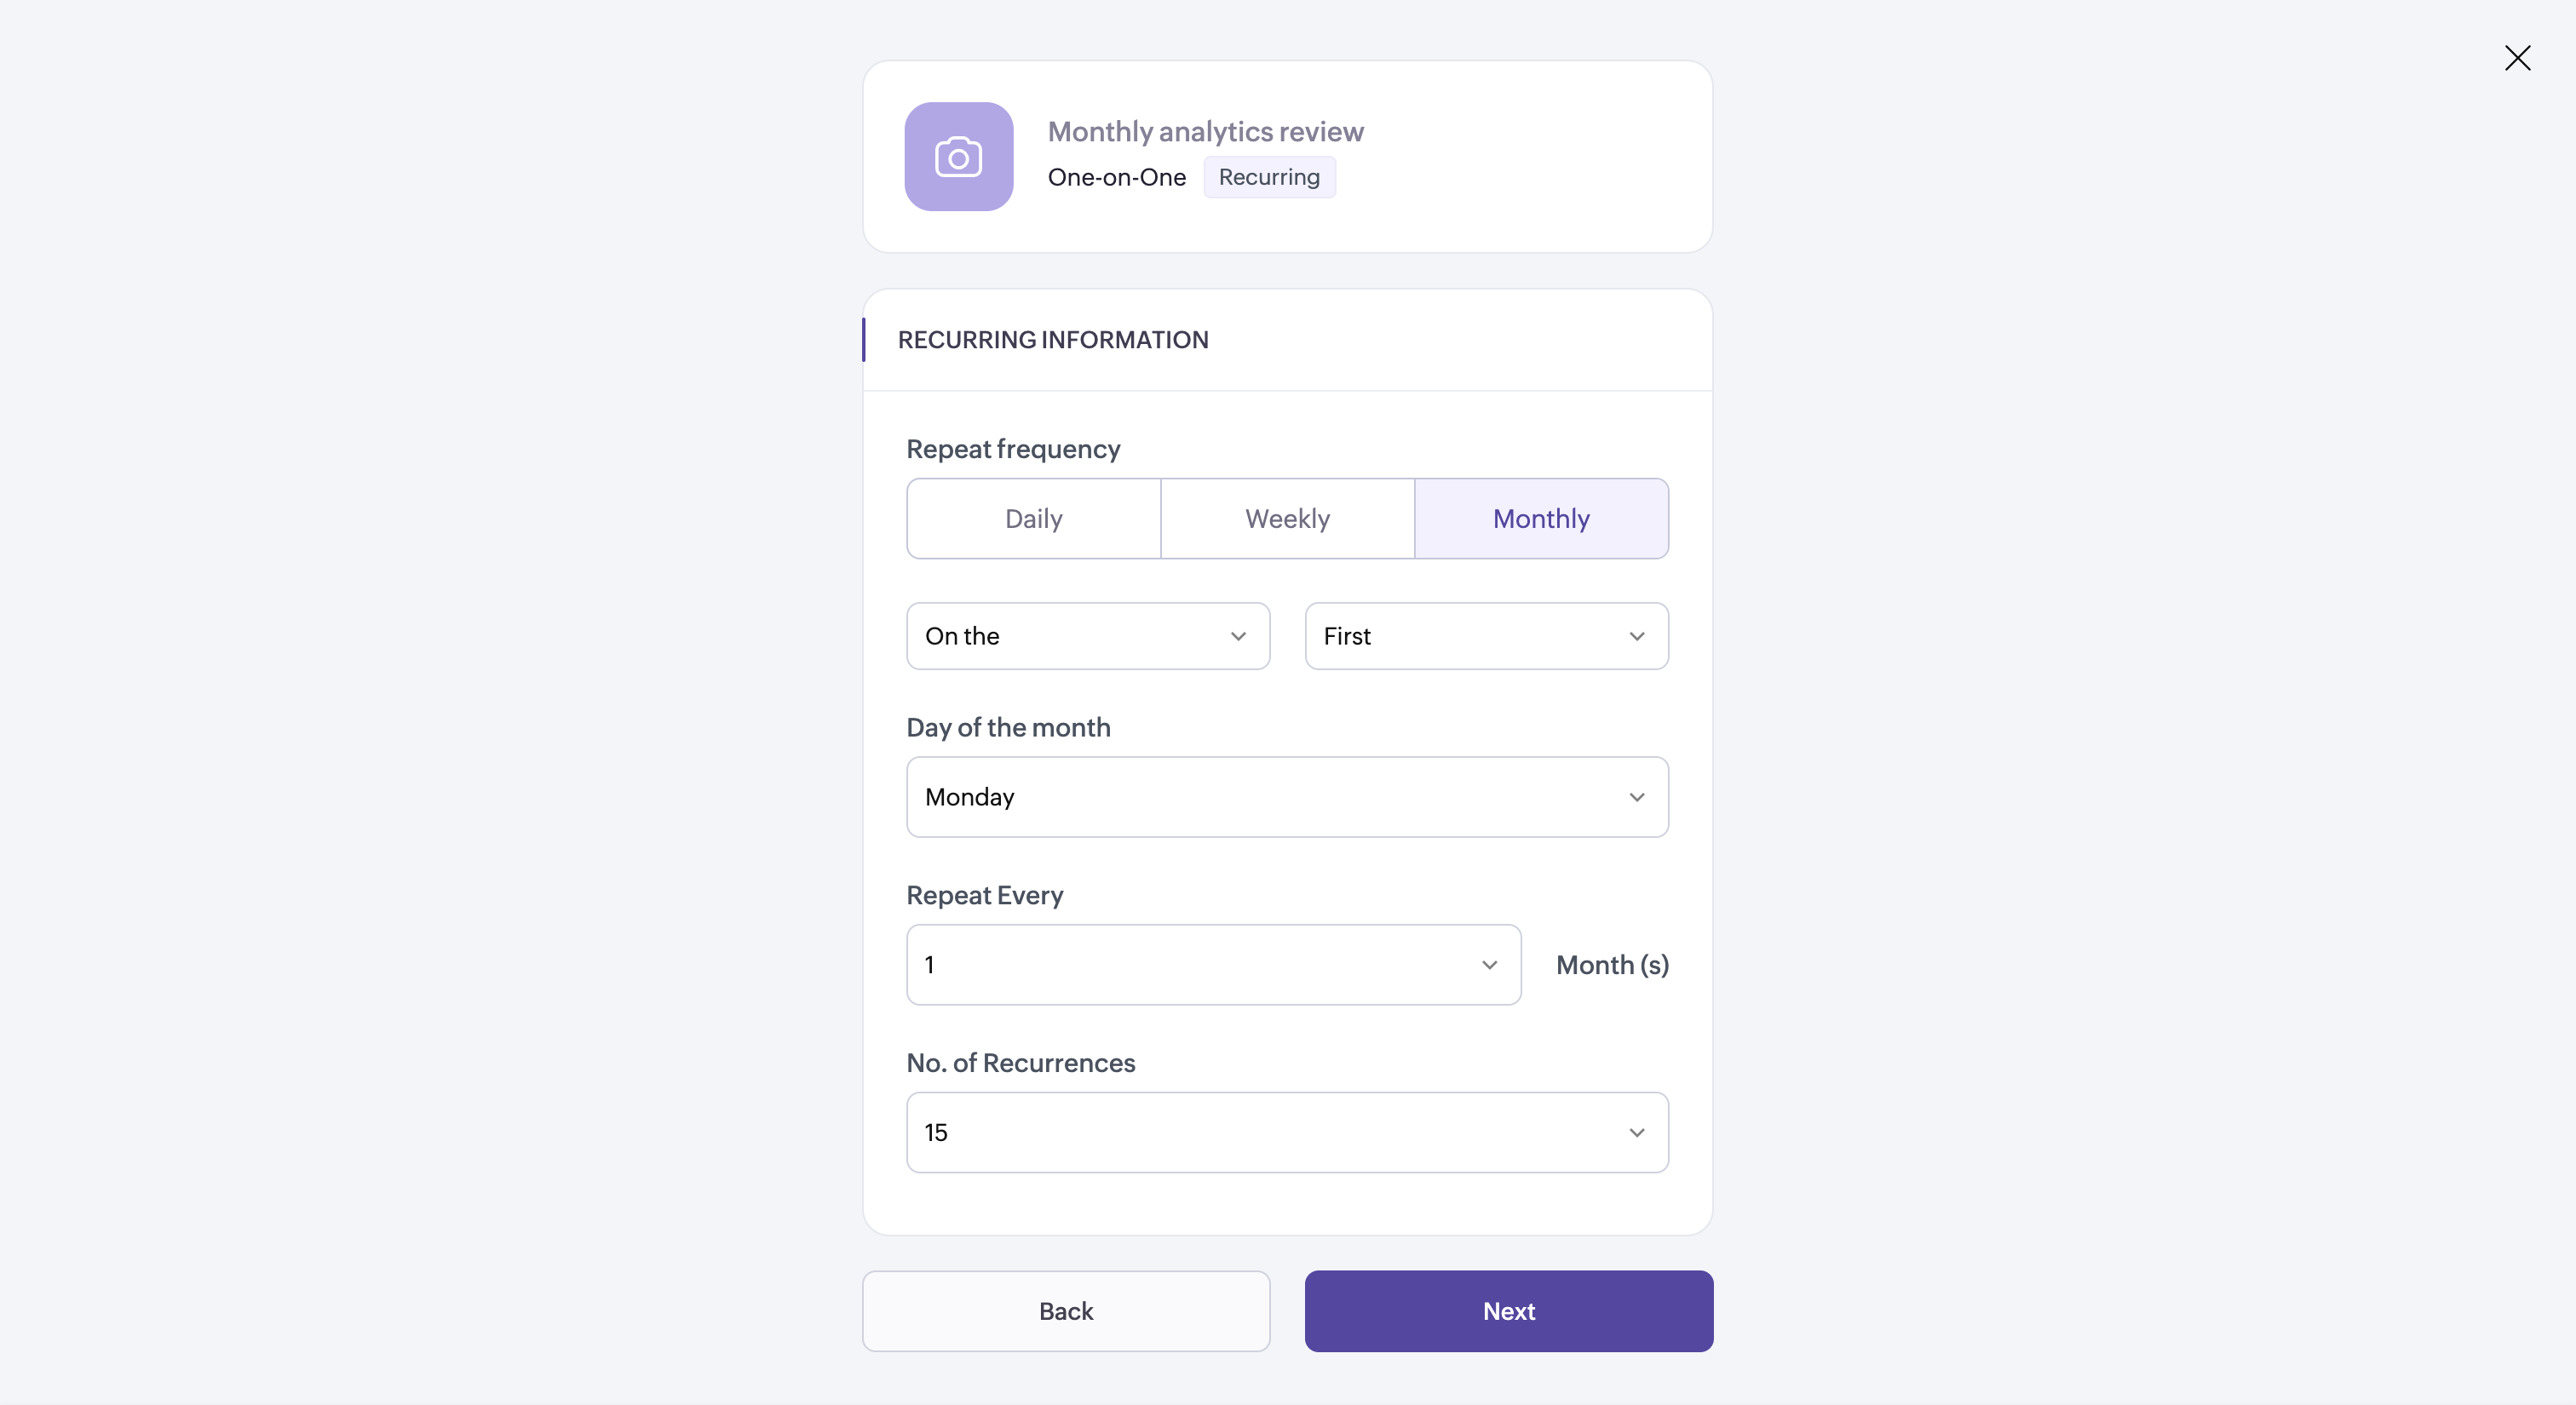
Task: Close the recurring setup dialog
Action: click(2517, 58)
